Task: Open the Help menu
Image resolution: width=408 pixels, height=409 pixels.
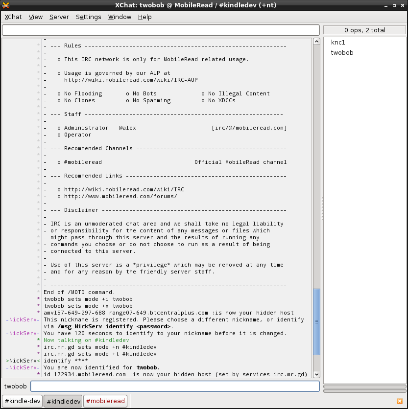Action: click(x=144, y=17)
